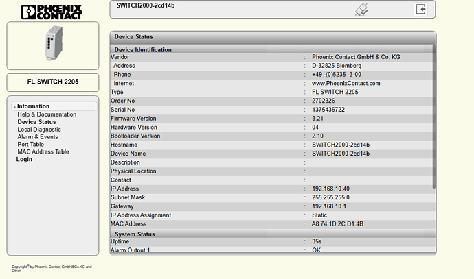Screen dimensions: 474x279
Task: Open the Port Table page
Action: tap(31, 145)
